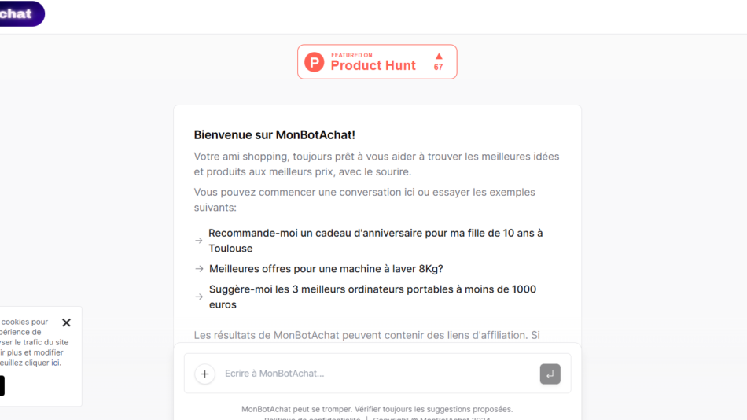Click the arrow beside the birthday gift example
This screenshot has height=420, width=747.
[x=199, y=241]
